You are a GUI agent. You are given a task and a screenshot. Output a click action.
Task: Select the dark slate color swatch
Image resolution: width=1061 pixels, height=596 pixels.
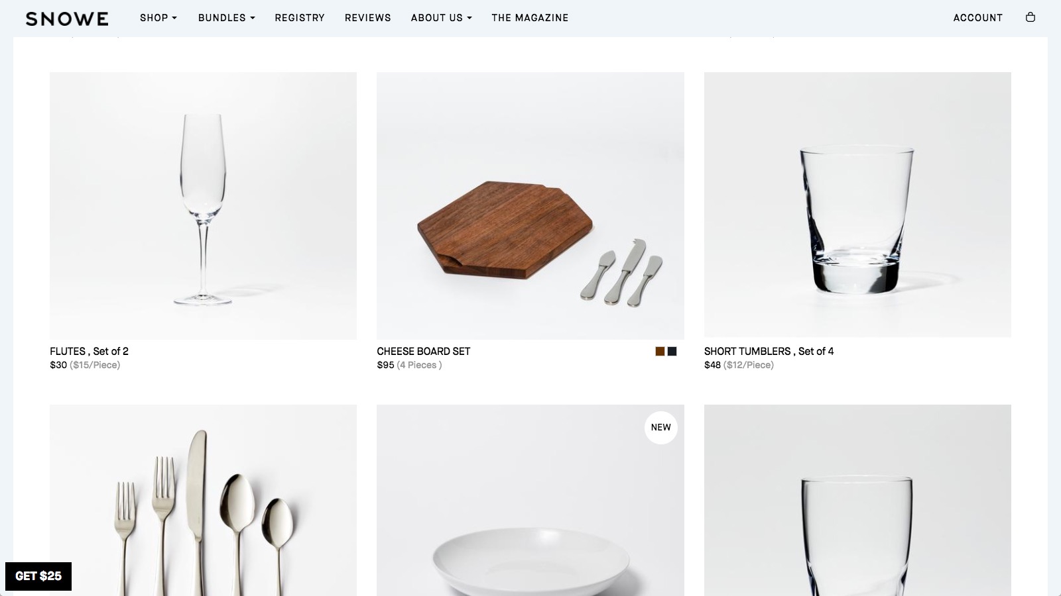pyautogui.click(x=672, y=352)
